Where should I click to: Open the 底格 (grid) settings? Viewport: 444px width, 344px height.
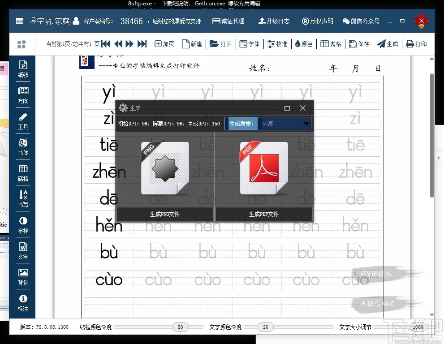[22, 174]
